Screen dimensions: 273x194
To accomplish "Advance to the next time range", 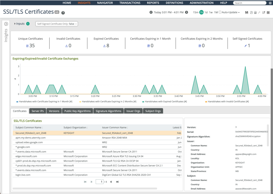I will pyautogui.click(x=187, y=12).
